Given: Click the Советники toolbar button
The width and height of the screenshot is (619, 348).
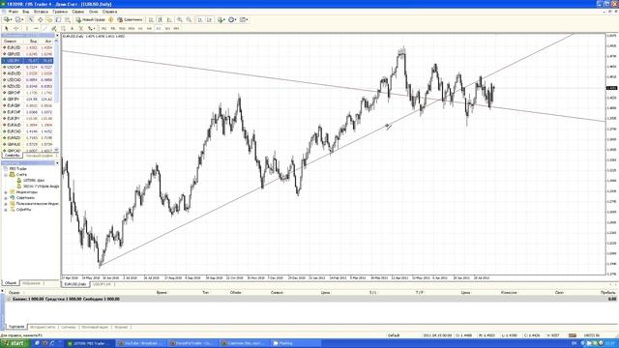Looking at the screenshot, I should click(131, 19).
